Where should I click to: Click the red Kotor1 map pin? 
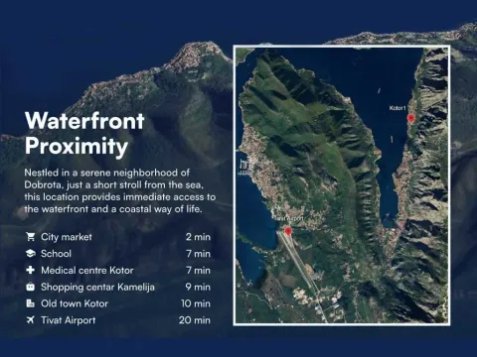(x=411, y=118)
